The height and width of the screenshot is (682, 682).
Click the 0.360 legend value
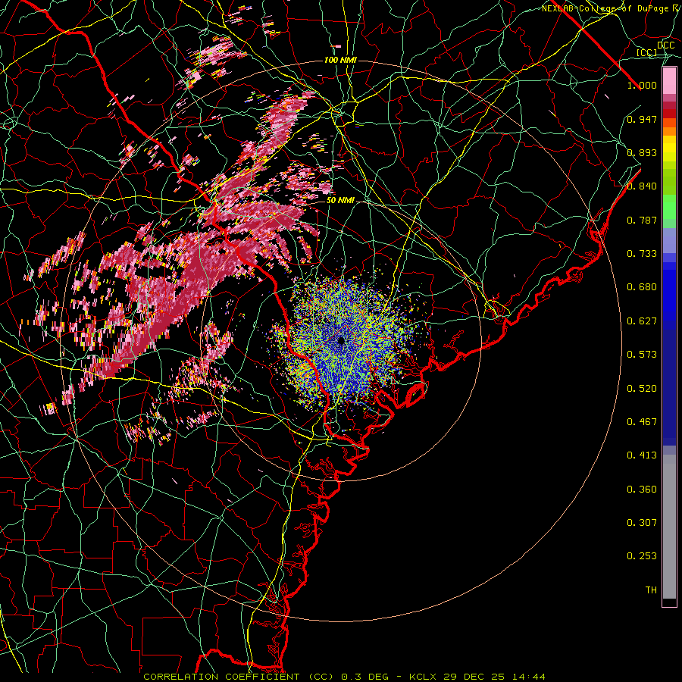[642, 490]
